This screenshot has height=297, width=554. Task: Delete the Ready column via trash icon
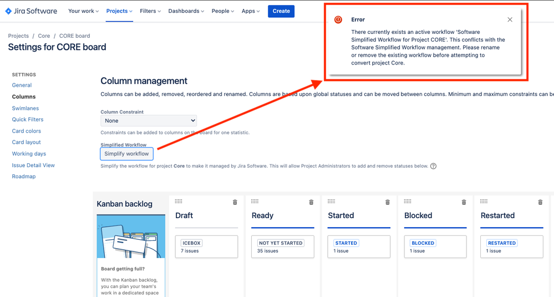point(311,202)
